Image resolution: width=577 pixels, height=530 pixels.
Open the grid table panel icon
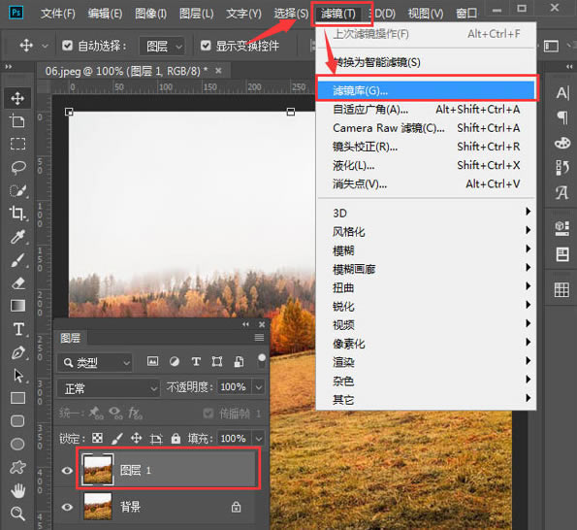(561, 290)
